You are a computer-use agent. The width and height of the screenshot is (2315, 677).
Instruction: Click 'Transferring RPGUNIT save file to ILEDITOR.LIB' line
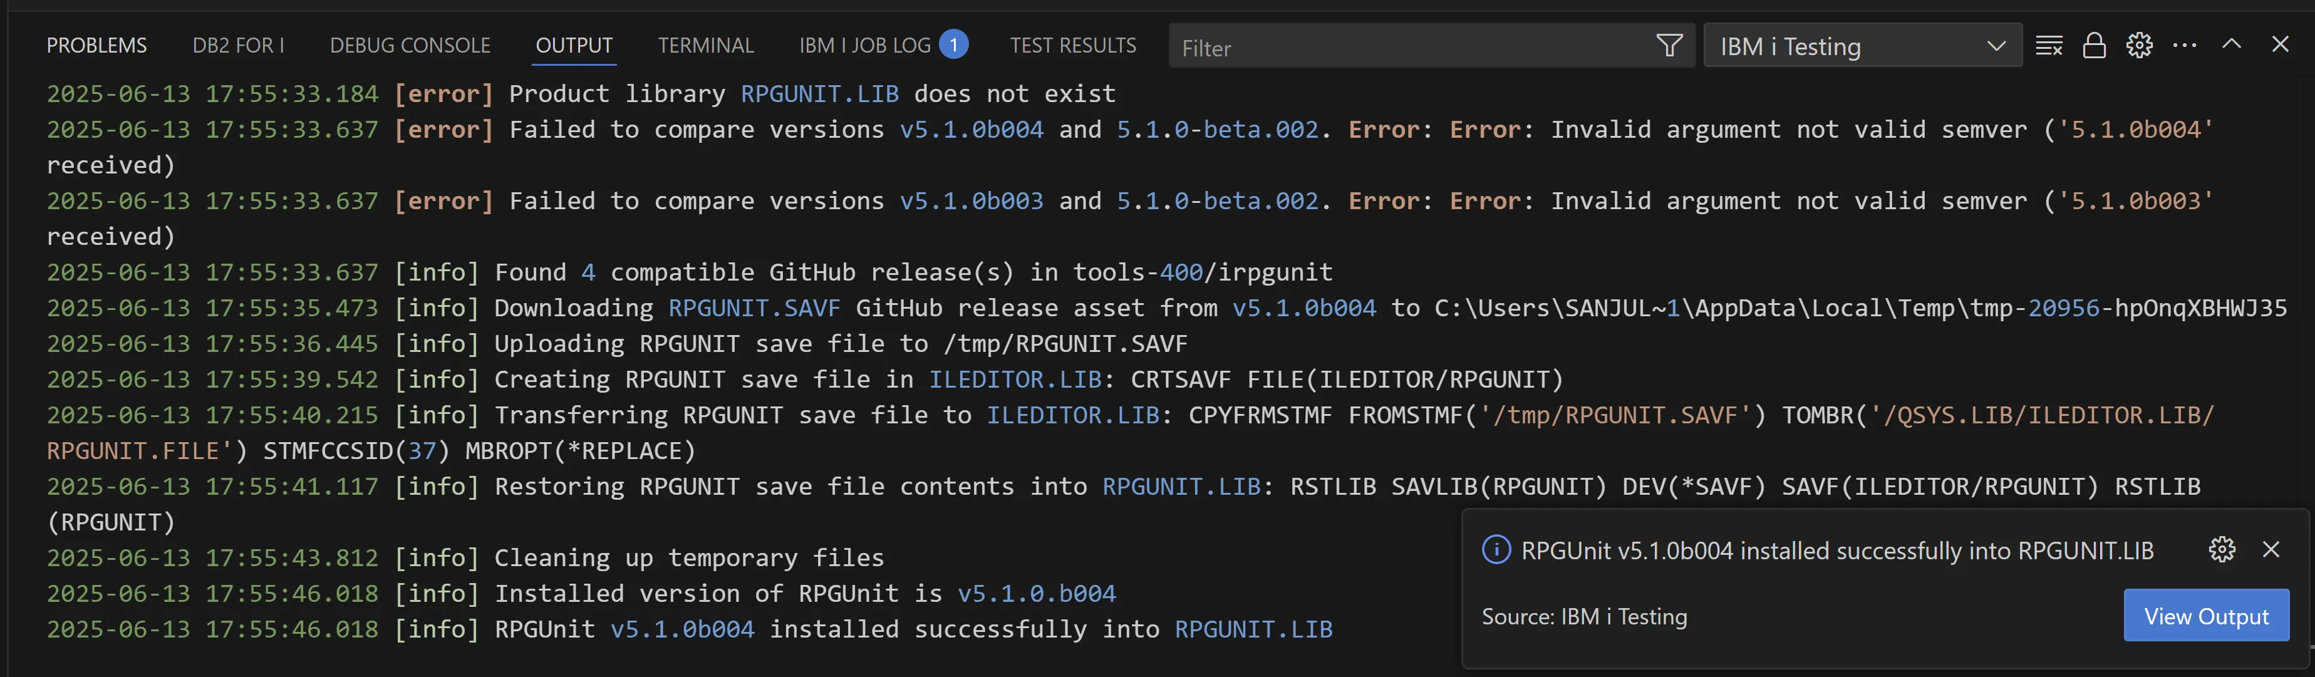pyautogui.click(x=1131, y=433)
